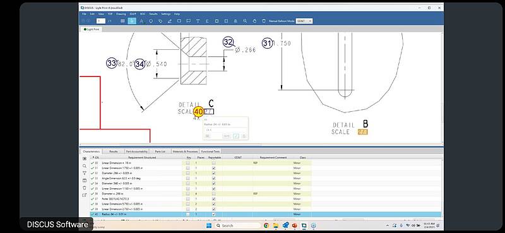Click the comment balloon tool in toolbar
This screenshot has width=505, height=233.
(x=188, y=21)
